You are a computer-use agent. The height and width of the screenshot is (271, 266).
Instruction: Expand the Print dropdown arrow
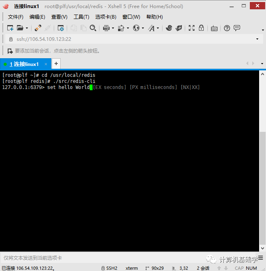(x=113, y=28)
